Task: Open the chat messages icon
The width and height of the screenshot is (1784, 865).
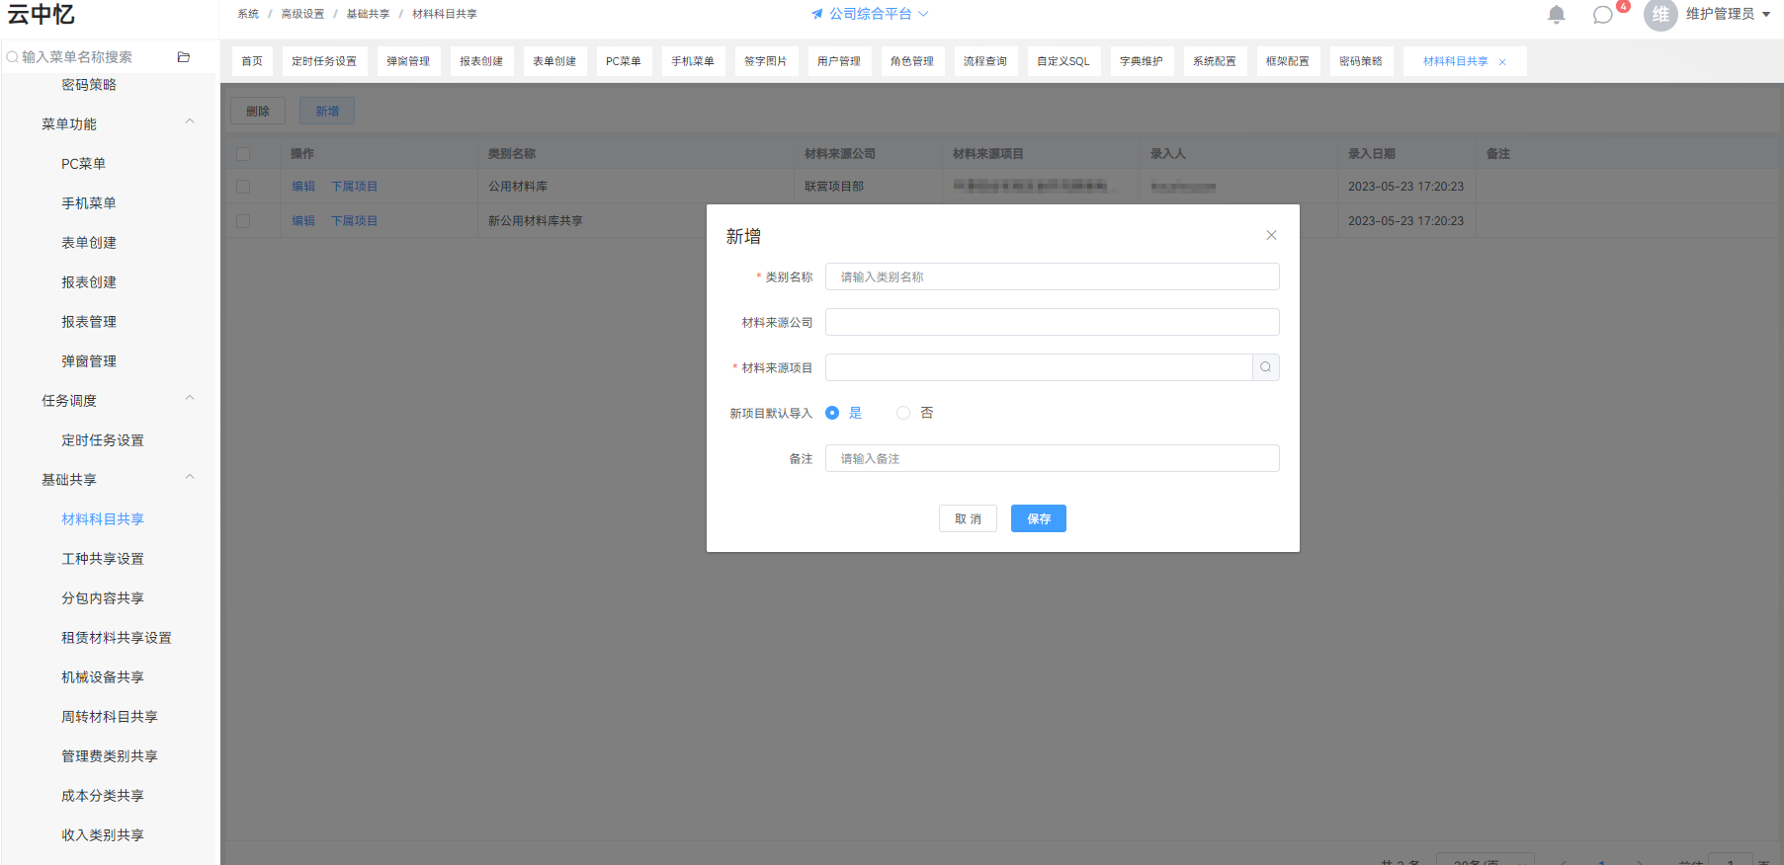Action: [x=1603, y=15]
